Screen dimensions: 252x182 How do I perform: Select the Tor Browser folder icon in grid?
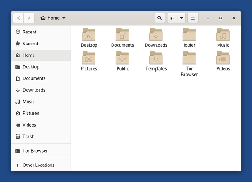pyautogui.click(x=189, y=58)
